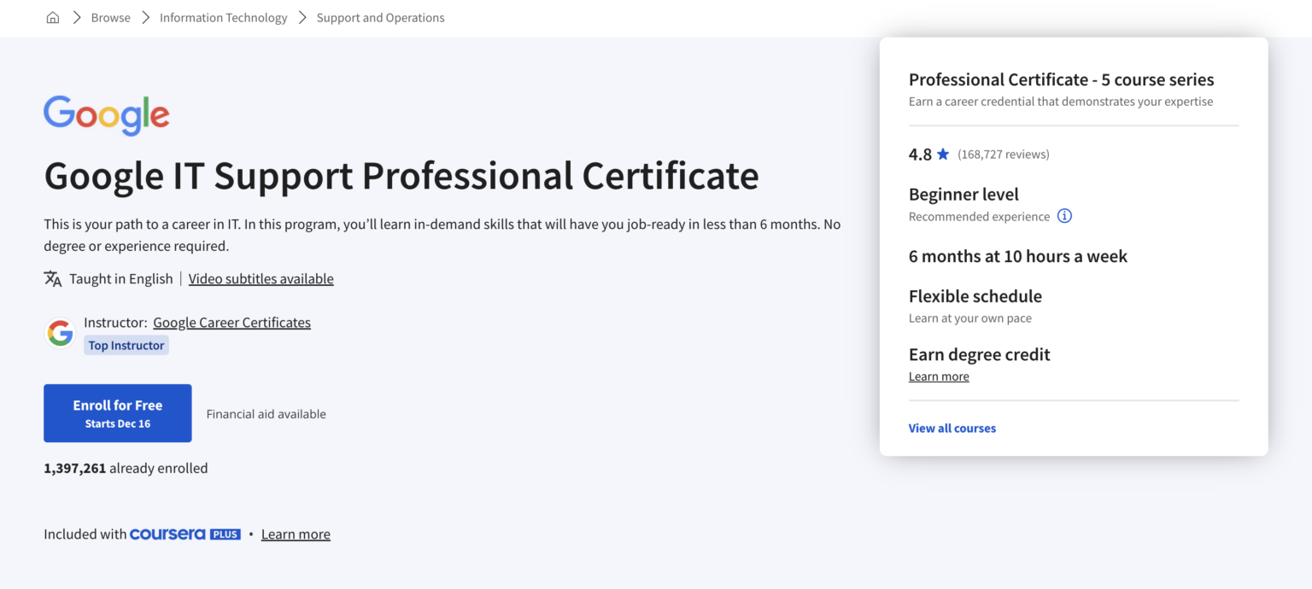Click the home breadcrumb icon
1312x589 pixels.
pyautogui.click(x=52, y=17)
